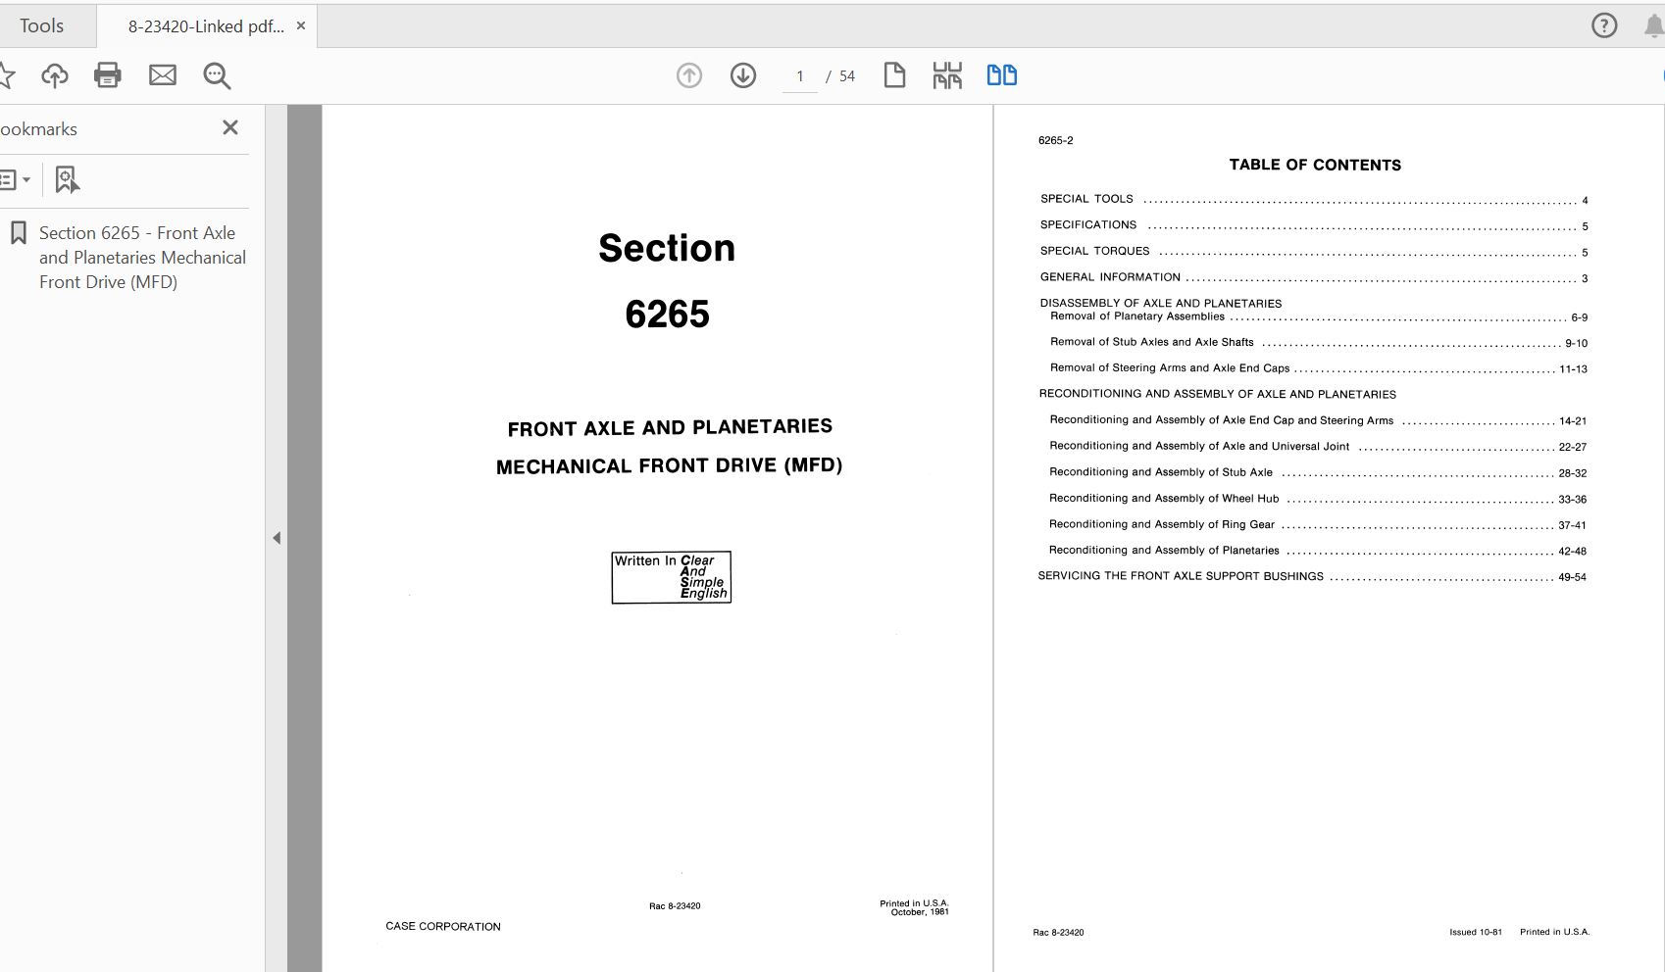Add a new bookmark icon
The image size is (1665, 972).
pyautogui.click(x=67, y=179)
